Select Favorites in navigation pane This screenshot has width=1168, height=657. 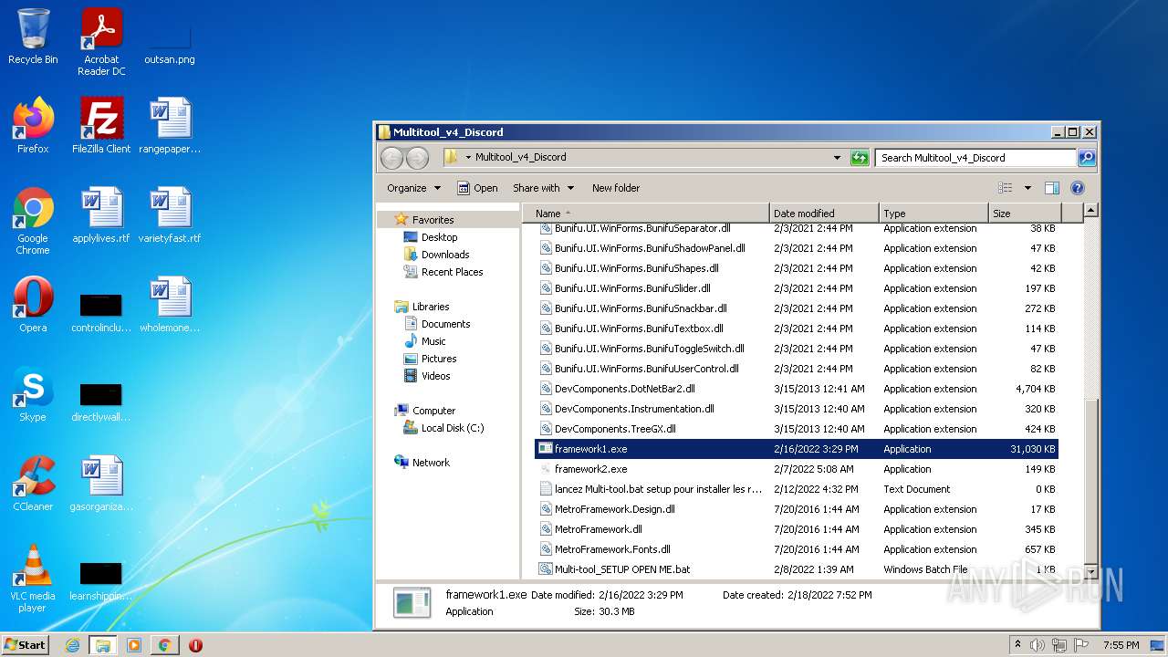tap(433, 220)
